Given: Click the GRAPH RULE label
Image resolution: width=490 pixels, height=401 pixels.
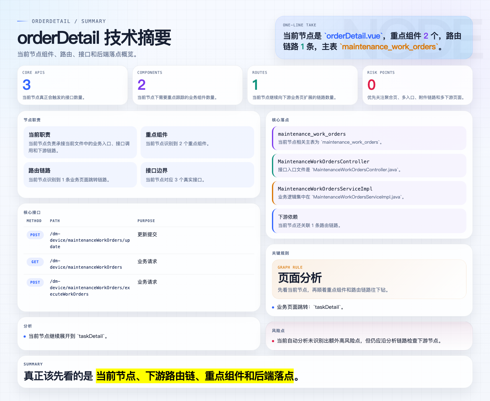Looking at the screenshot, I should [290, 267].
